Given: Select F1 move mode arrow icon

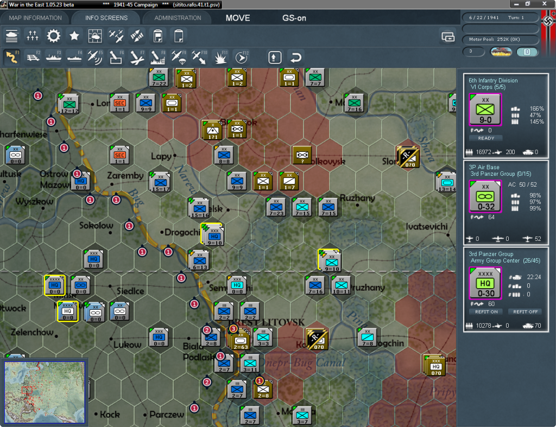Looking at the screenshot, I should (x=12, y=57).
